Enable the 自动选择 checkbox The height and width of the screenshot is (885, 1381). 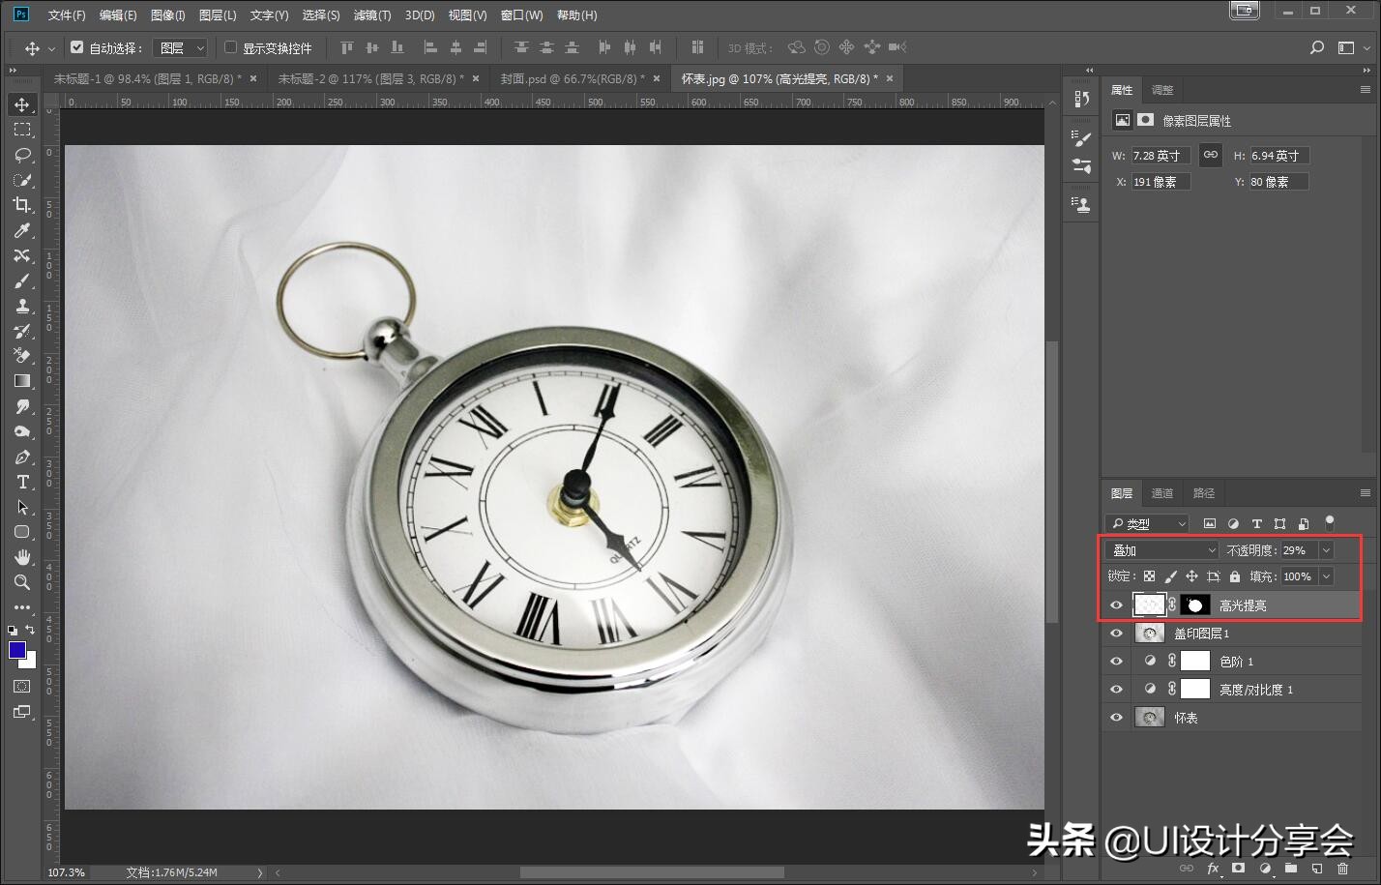click(75, 46)
